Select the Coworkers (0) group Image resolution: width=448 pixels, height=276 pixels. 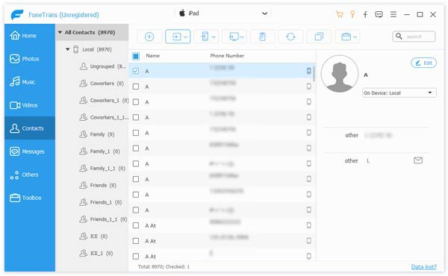[102, 84]
